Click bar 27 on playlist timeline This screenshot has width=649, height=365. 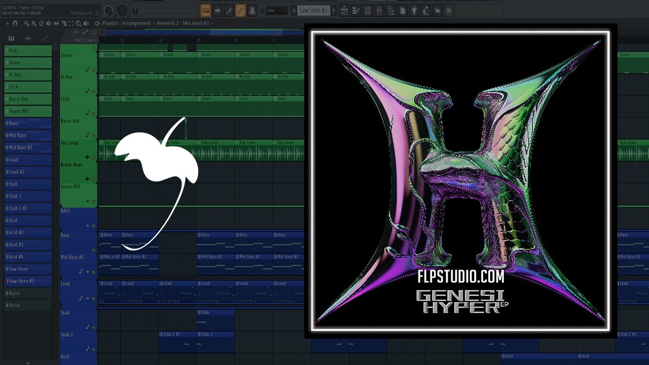pyautogui.click(x=274, y=41)
